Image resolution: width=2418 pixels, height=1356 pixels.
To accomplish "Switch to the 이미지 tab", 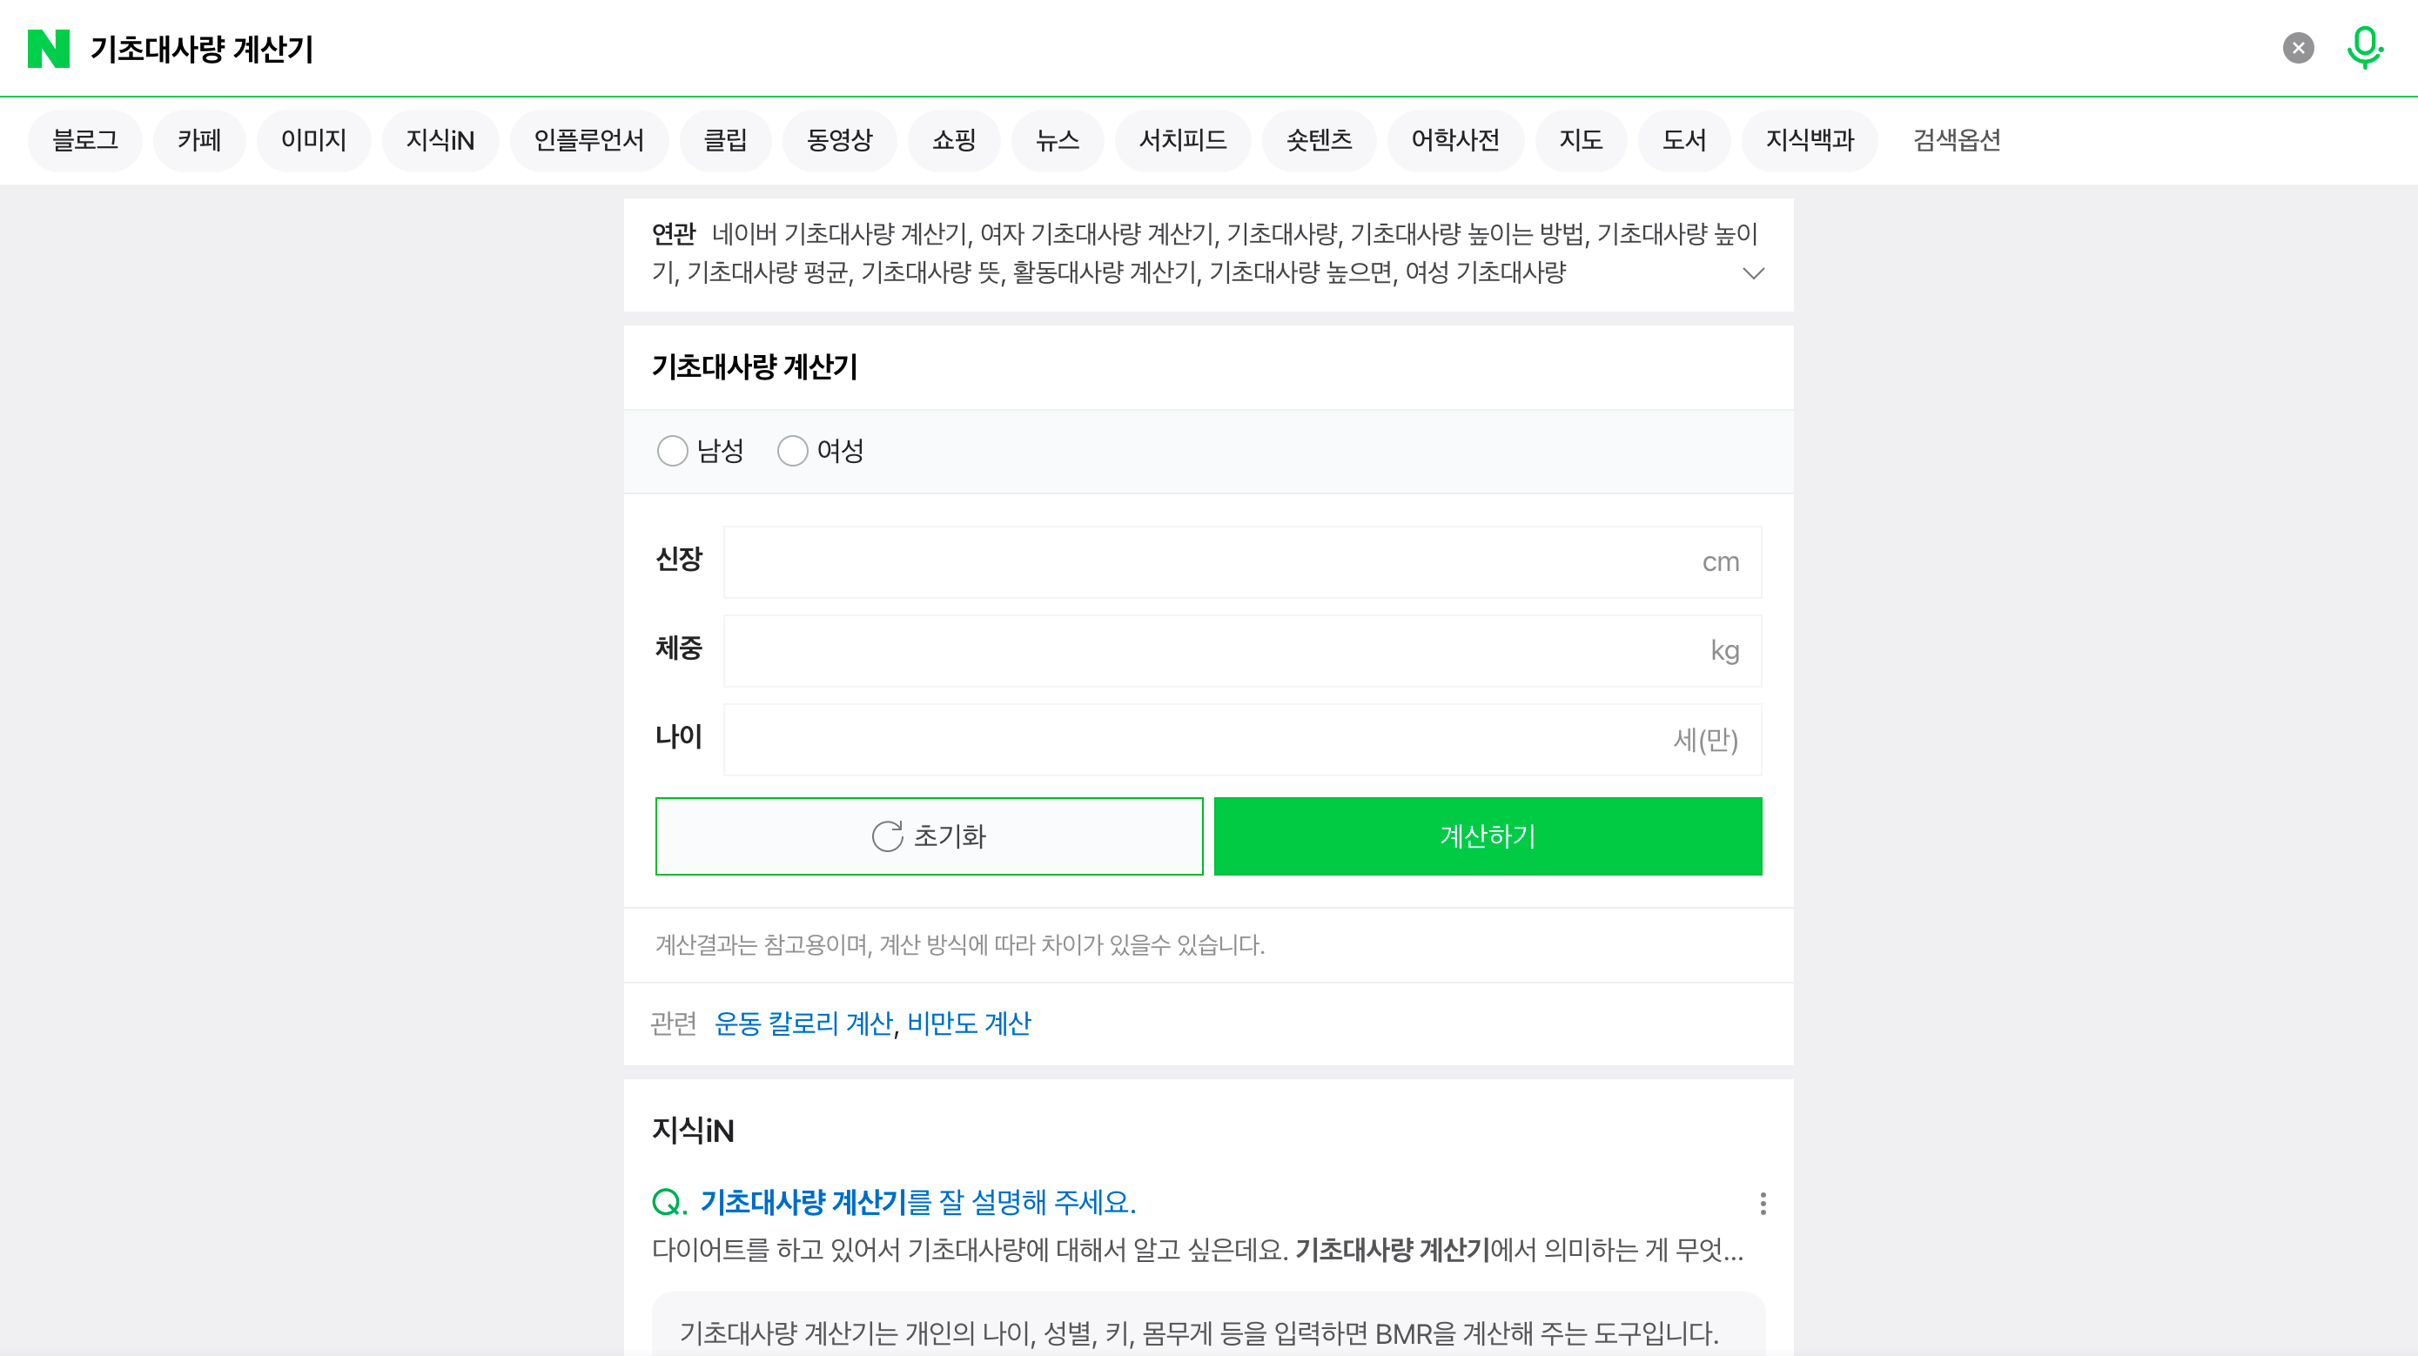I will point(313,141).
